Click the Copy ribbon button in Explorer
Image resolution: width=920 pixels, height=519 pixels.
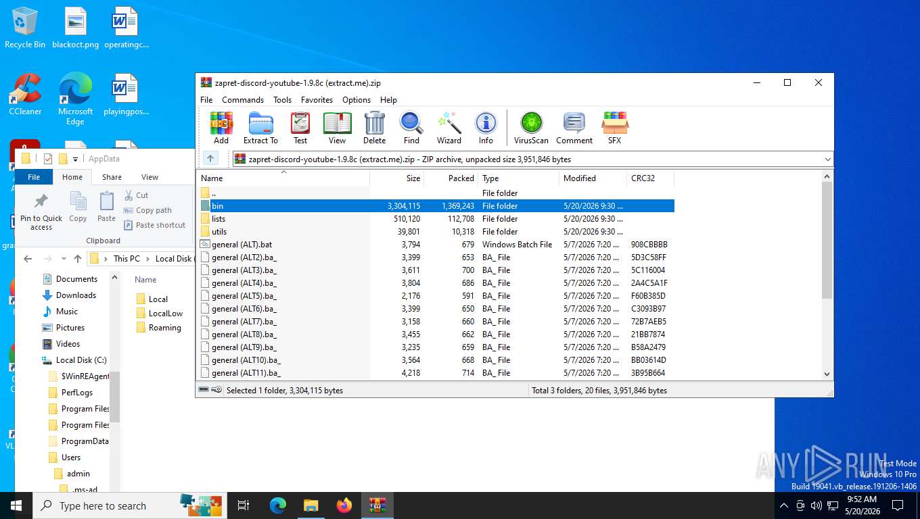(78, 207)
